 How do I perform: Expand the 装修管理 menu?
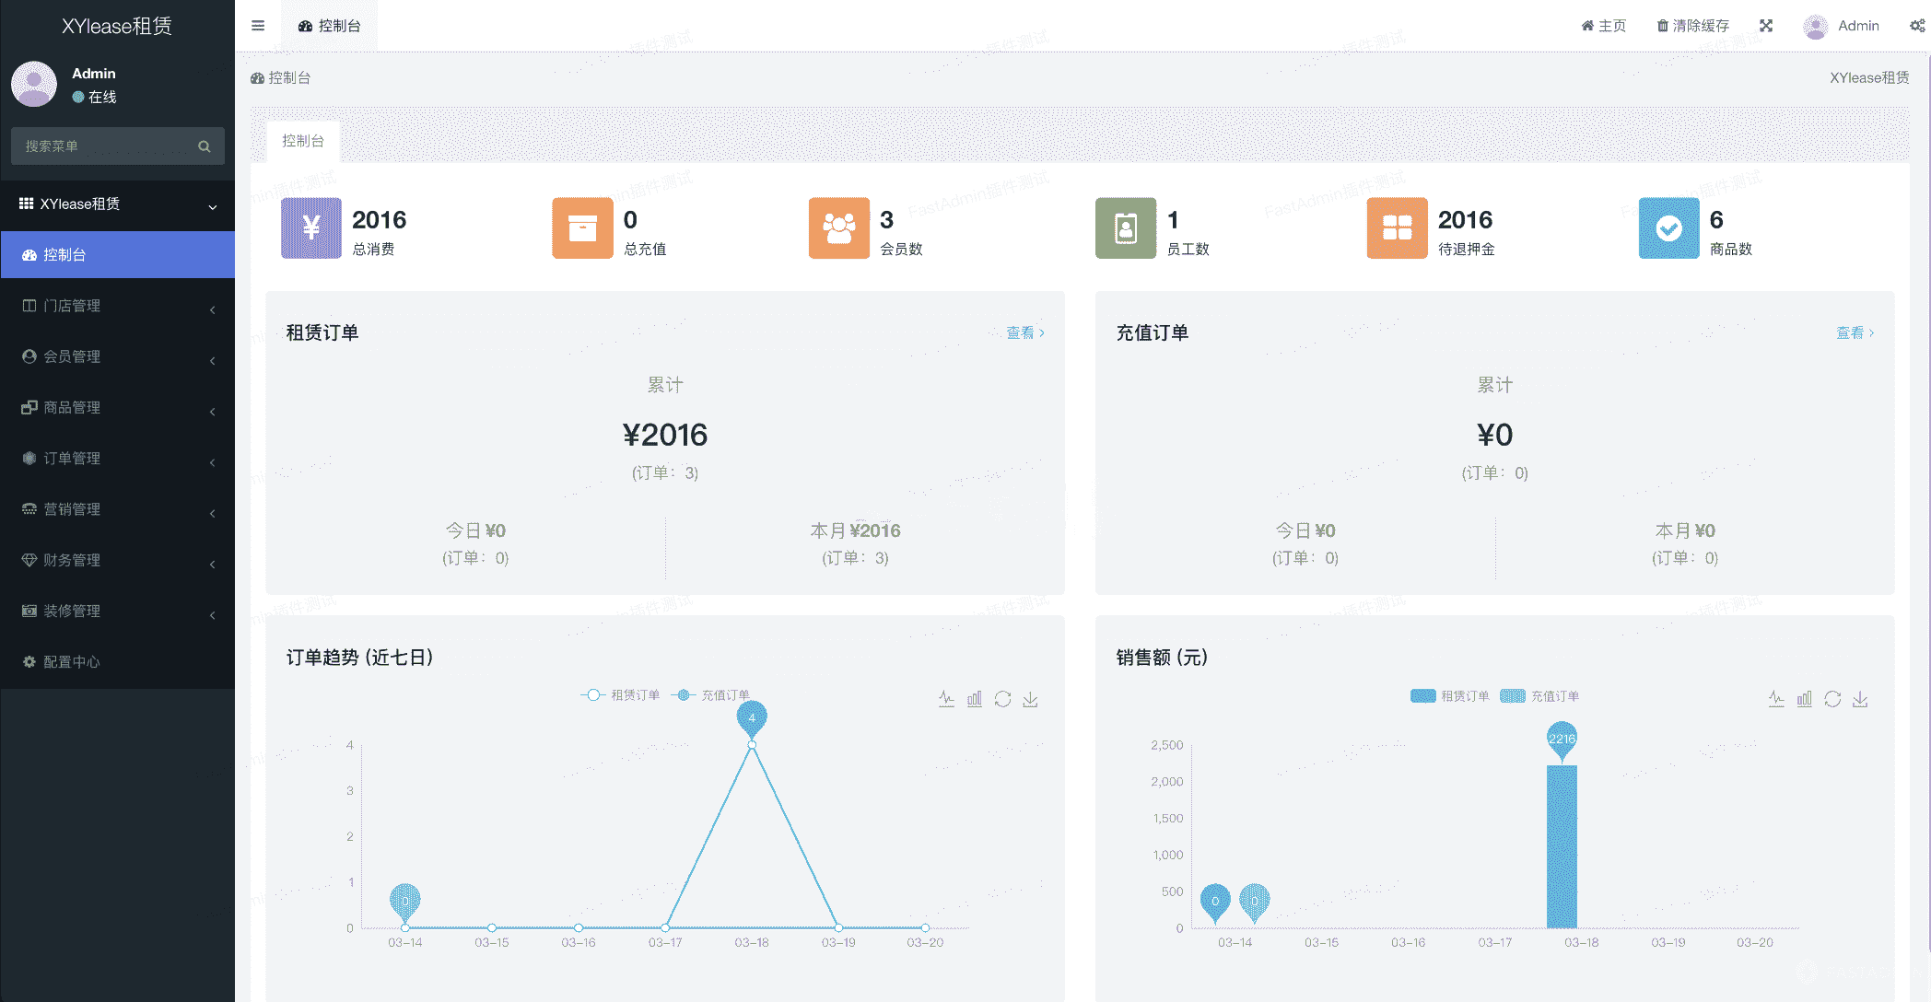coord(118,611)
